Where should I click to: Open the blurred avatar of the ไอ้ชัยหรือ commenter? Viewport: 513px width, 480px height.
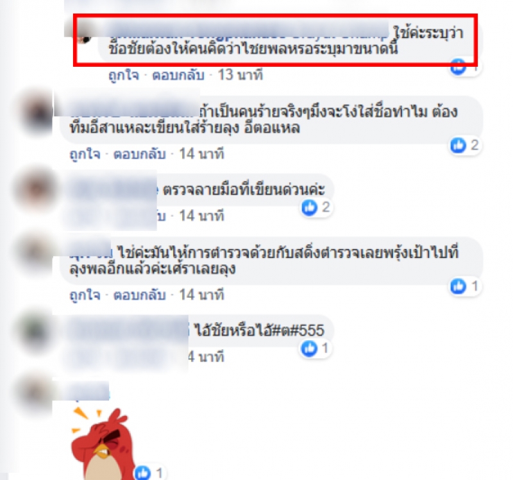[35, 330]
